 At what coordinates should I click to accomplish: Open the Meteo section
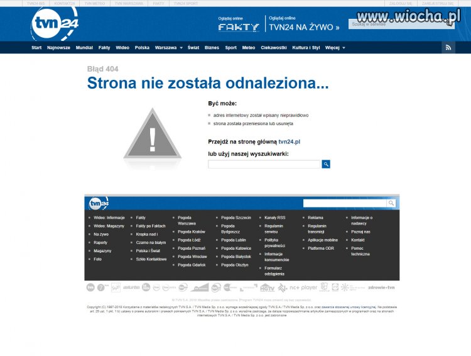[249, 48]
